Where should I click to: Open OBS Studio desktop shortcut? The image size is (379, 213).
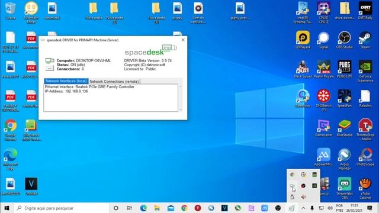[x=345, y=40]
